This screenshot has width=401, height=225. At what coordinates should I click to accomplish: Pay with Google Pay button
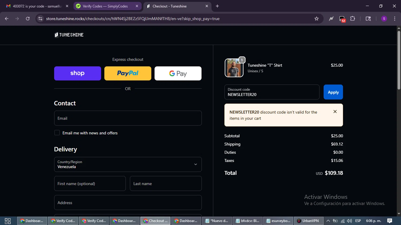[178, 73]
